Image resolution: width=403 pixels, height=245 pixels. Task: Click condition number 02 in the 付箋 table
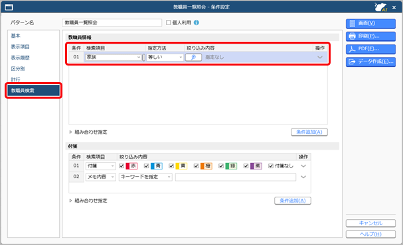76,177
